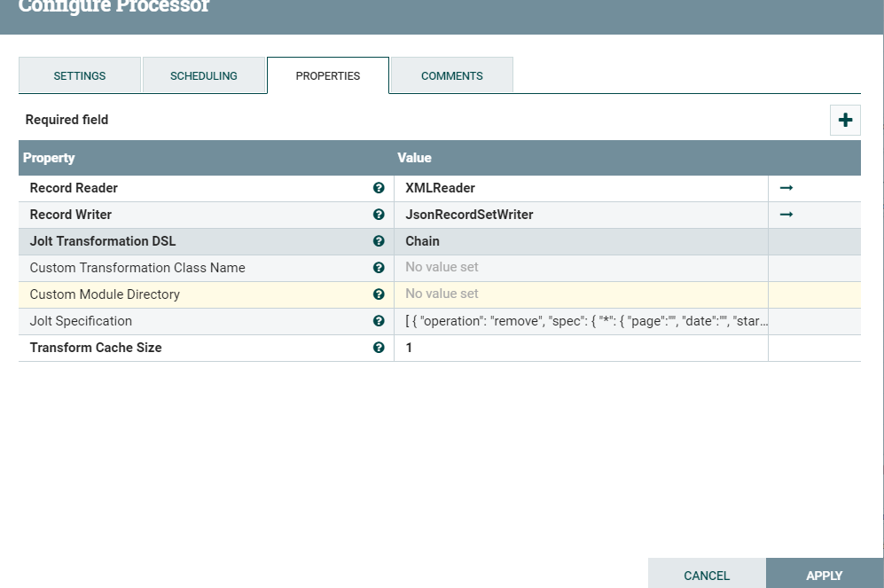The height and width of the screenshot is (588, 884).
Task: Open help for Jolt Transformation DSL
Action: 379,241
